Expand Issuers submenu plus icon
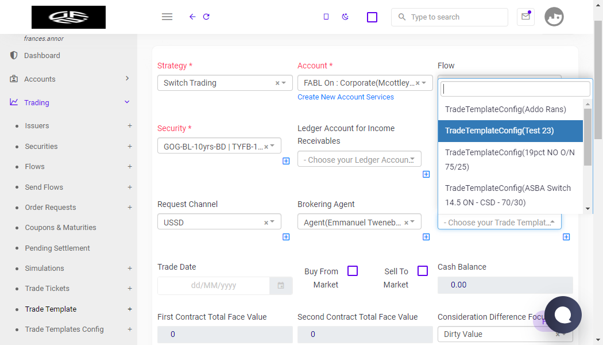 (130, 125)
